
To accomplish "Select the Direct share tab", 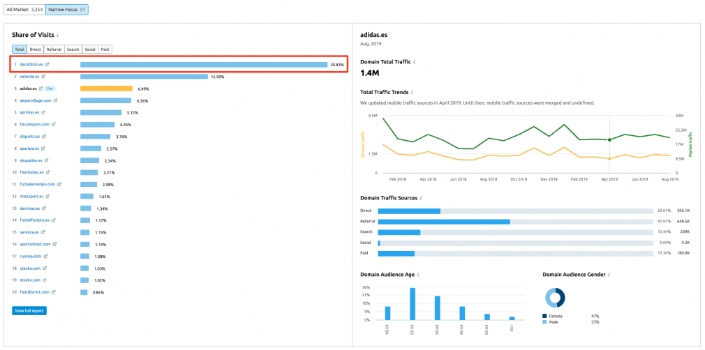I will (x=35, y=50).
